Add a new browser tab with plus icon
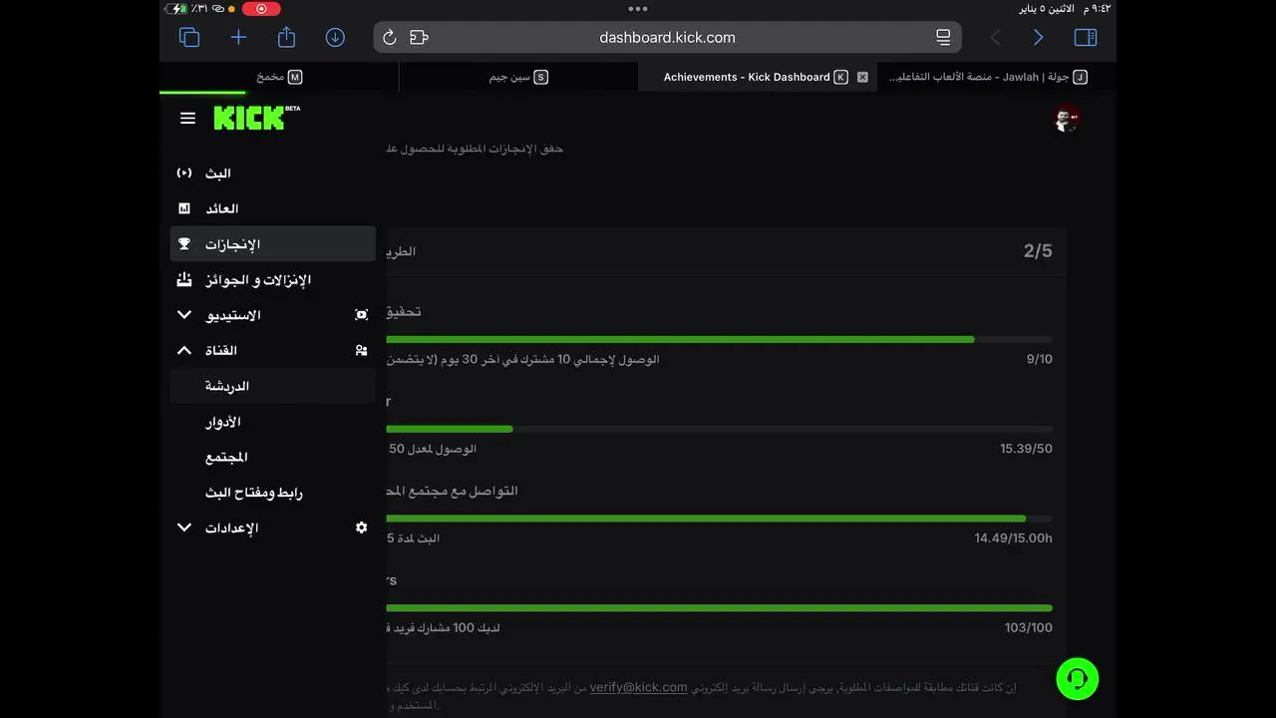 pos(238,37)
